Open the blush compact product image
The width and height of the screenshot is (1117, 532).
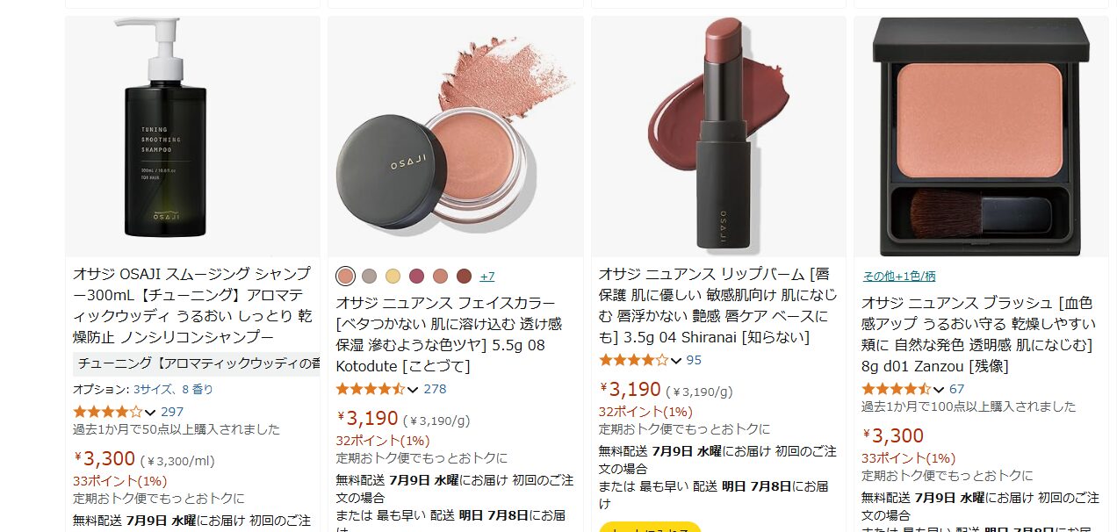click(x=982, y=136)
